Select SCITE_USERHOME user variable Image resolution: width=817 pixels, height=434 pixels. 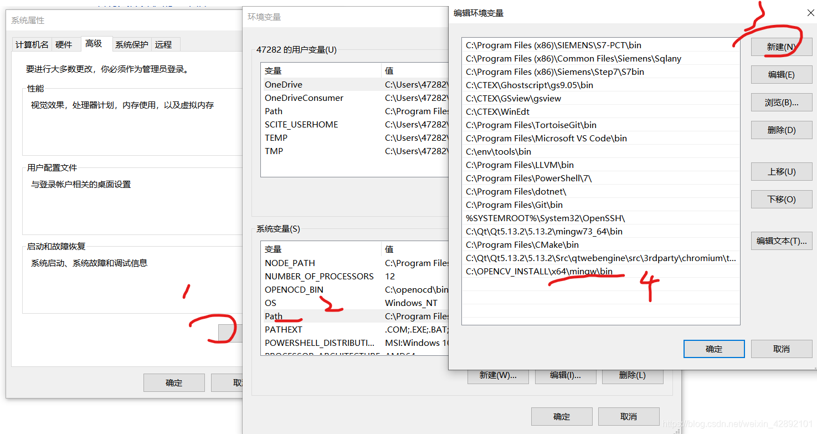point(354,125)
